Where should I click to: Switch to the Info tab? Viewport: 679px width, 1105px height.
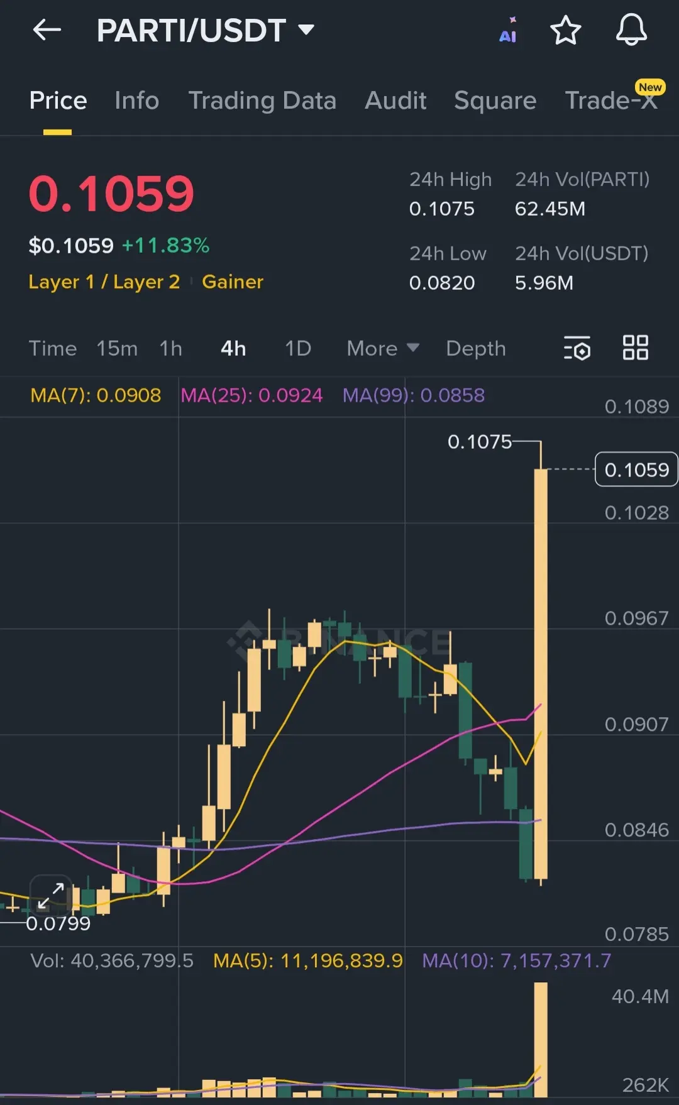pos(136,101)
